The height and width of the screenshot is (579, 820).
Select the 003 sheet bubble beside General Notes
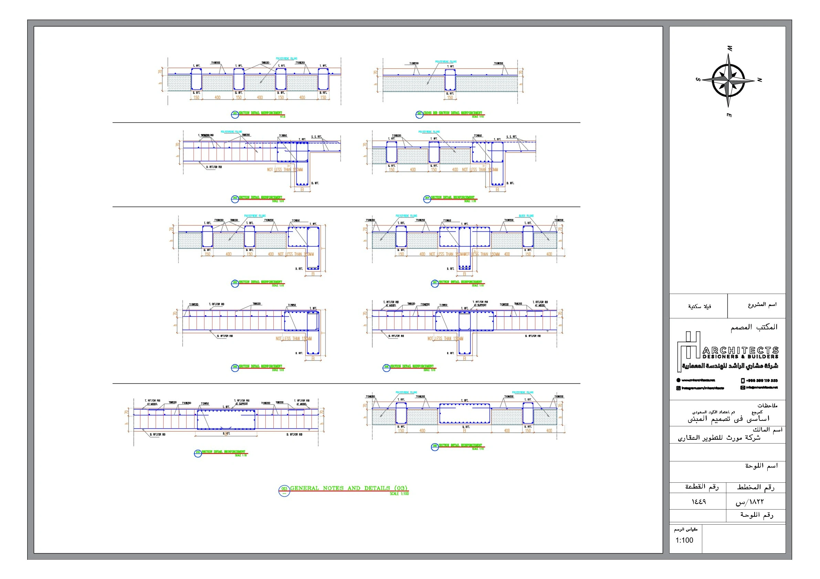[x=284, y=491]
